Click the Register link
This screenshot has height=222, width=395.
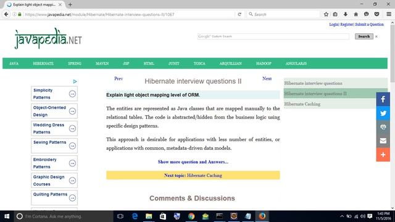coord(347,25)
